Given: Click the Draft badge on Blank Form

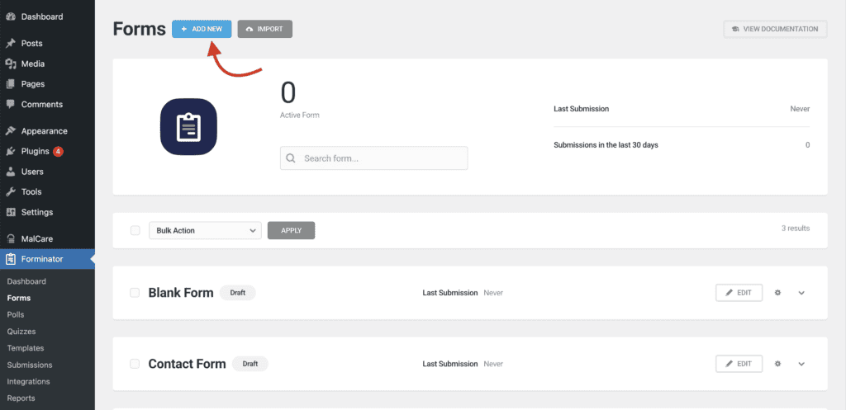Looking at the screenshot, I should 238,293.
